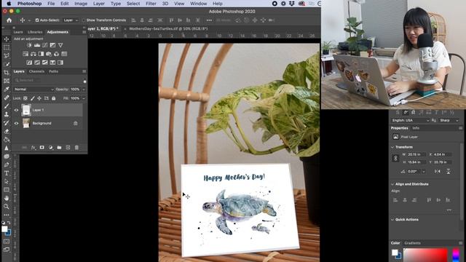Open the Filter menu
Screen dimensions: 466x262
tap(151, 4)
